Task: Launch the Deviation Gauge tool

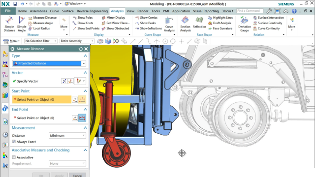Action: coord(245,24)
